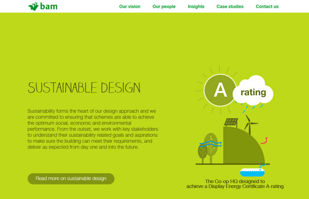309x199 pixels.
Task: Go to Our people section
Action: (x=164, y=7)
